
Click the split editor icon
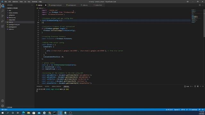[200, 5]
